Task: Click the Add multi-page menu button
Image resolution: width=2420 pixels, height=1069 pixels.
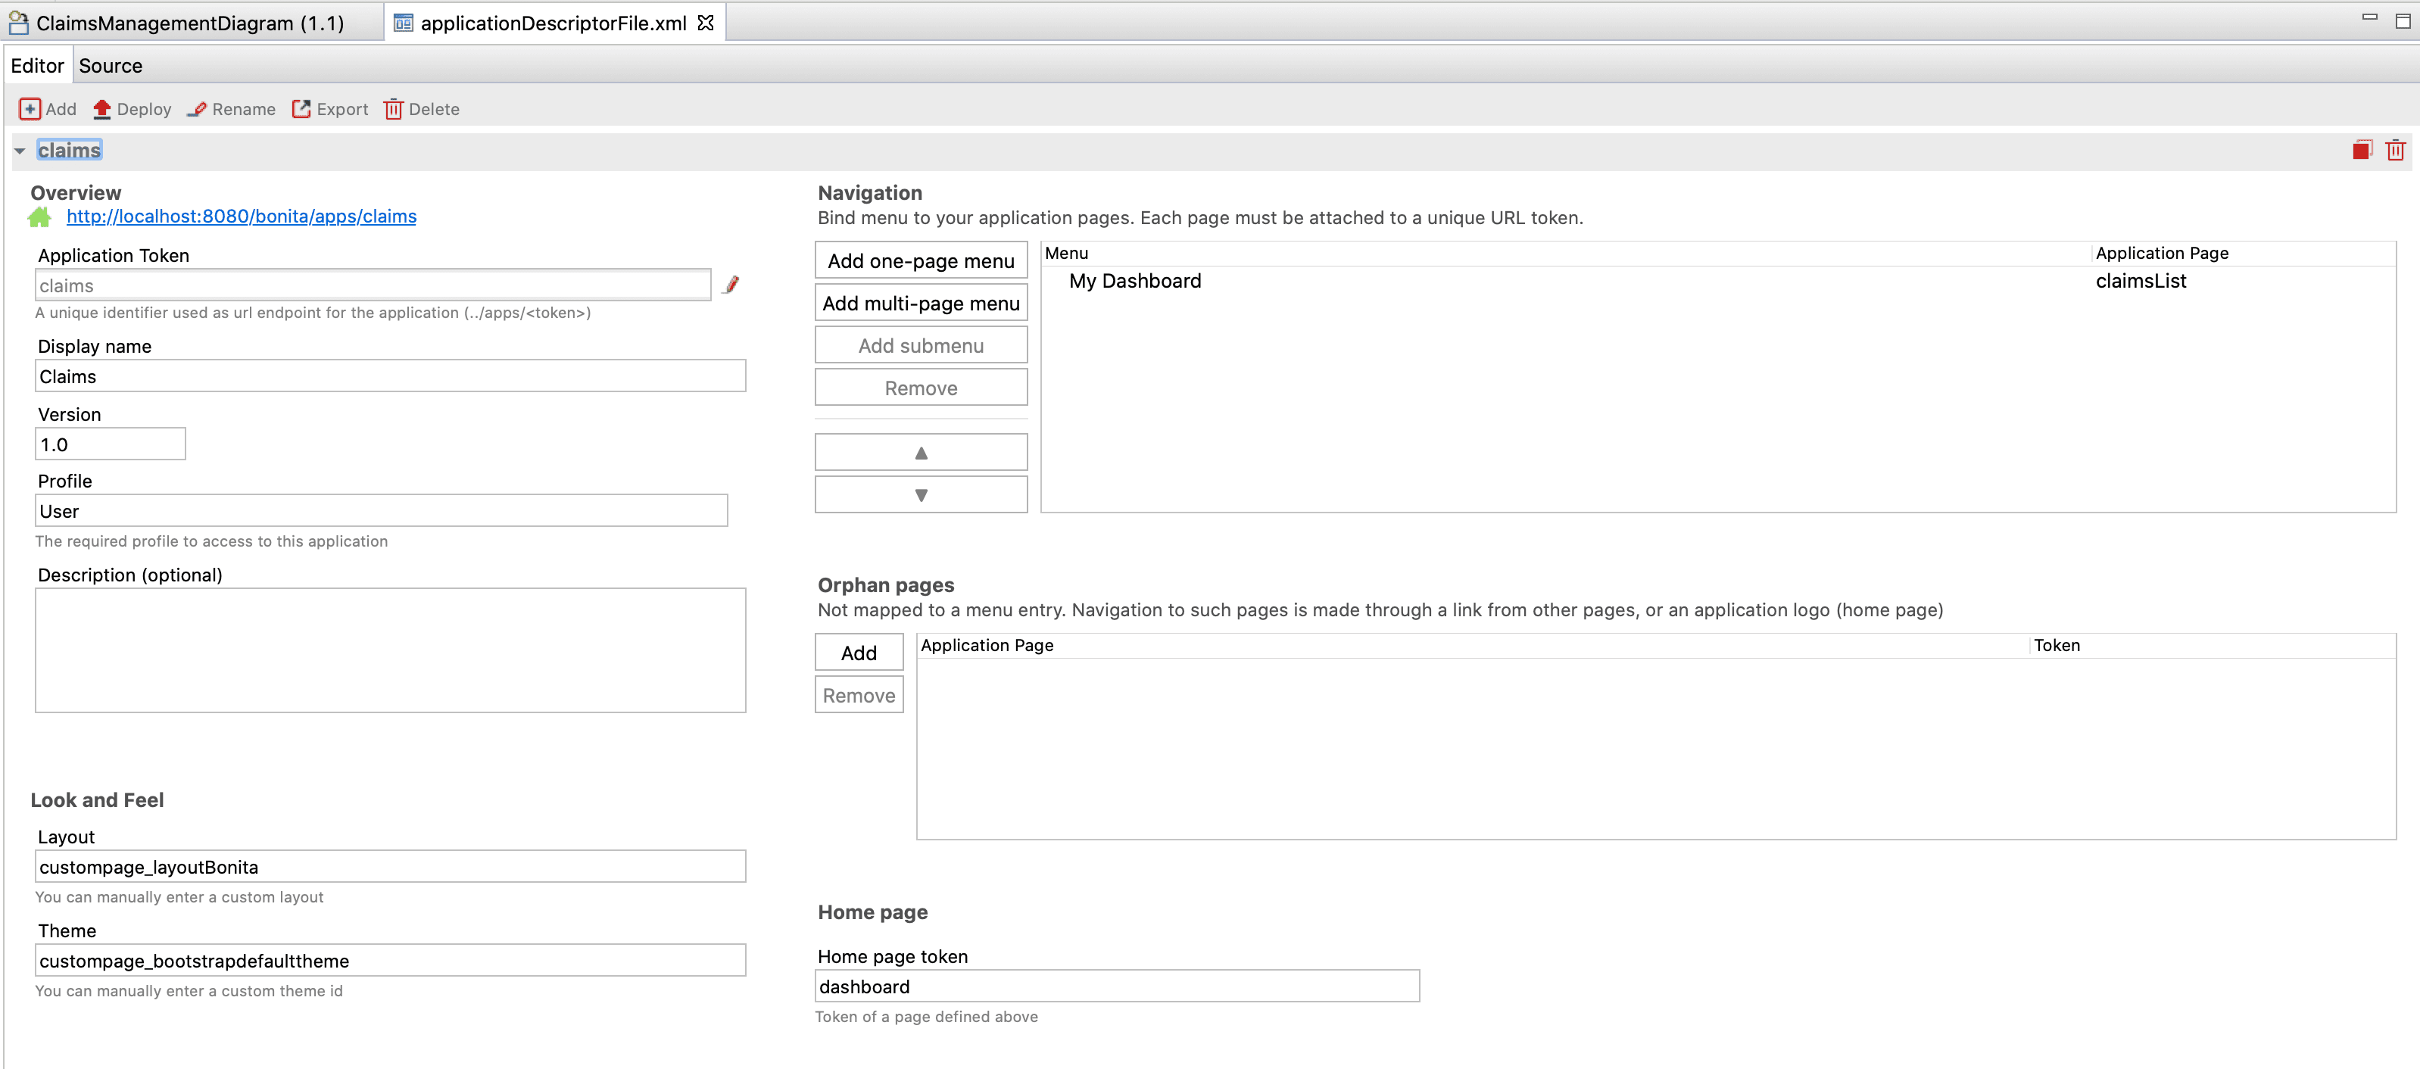Action: 921,303
